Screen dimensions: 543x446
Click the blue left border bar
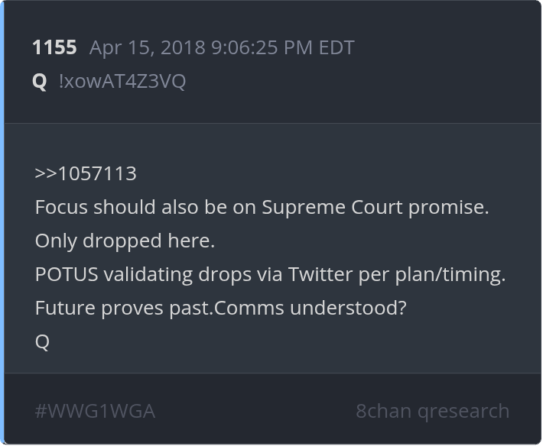2,221
